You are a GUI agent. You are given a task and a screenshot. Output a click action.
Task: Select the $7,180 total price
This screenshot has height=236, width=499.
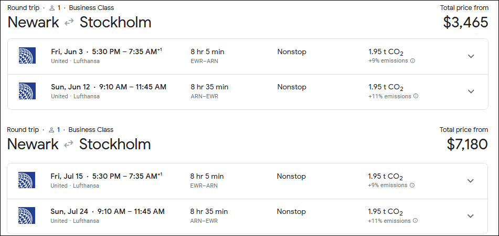[467, 144]
